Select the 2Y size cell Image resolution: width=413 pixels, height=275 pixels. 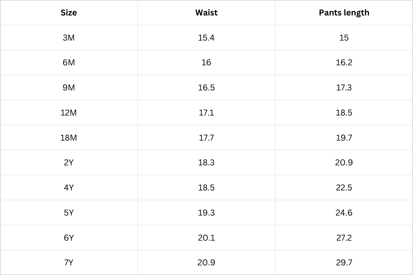coord(69,163)
